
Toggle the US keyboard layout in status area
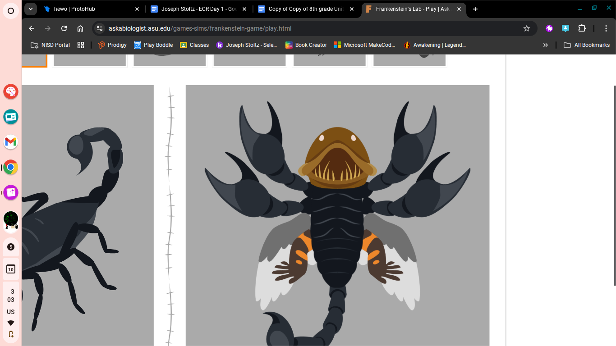(x=10, y=311)
